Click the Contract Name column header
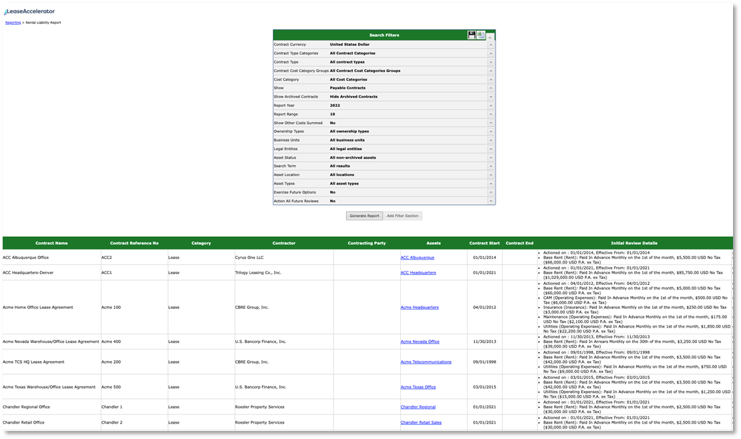Viewport: 741px width, 439px height. 51,244
